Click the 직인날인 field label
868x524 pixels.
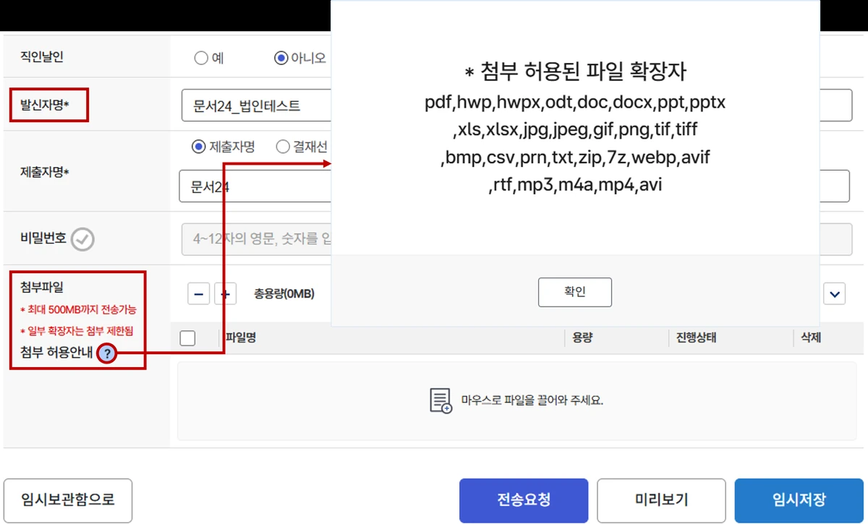pos(42,57)
